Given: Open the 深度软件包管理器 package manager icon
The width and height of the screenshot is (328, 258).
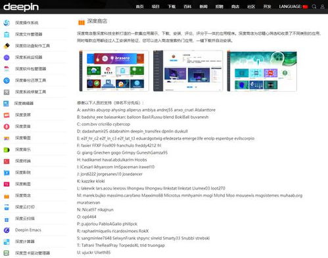Looking at the screenshot, I should coord(7,69).
